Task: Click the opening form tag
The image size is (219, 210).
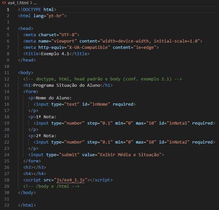Action: pos(31,92)
